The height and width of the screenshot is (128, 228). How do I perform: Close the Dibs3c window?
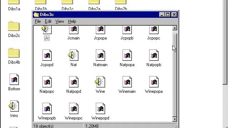(x=174, y=15)
